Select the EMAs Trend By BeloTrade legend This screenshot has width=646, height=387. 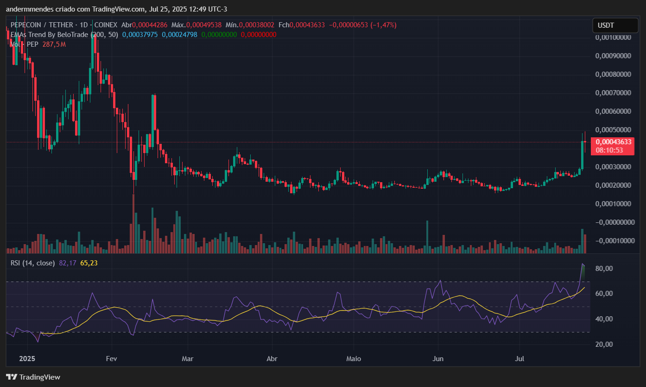point(64,34)
